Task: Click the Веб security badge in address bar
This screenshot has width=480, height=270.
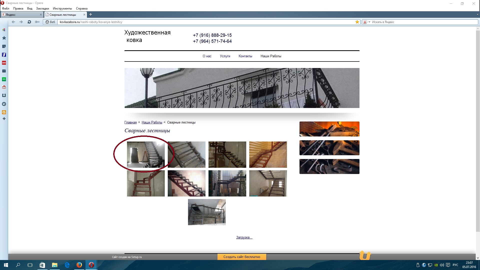Action: (x=50, y=22)
